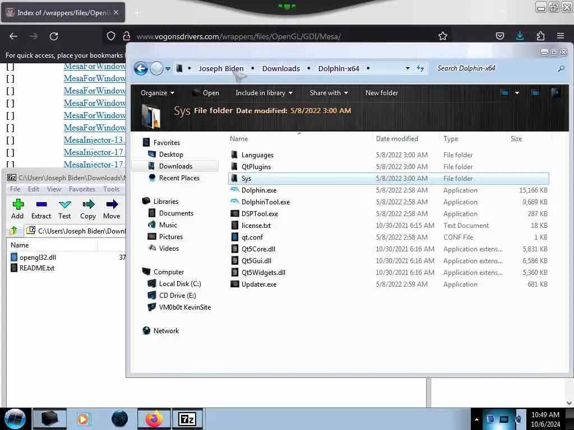Select the Qt5Gui.dll file

pos(256,261)
